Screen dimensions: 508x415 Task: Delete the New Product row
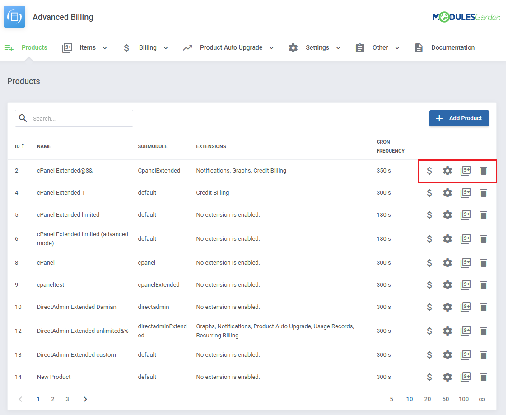[x=483, y=377]
